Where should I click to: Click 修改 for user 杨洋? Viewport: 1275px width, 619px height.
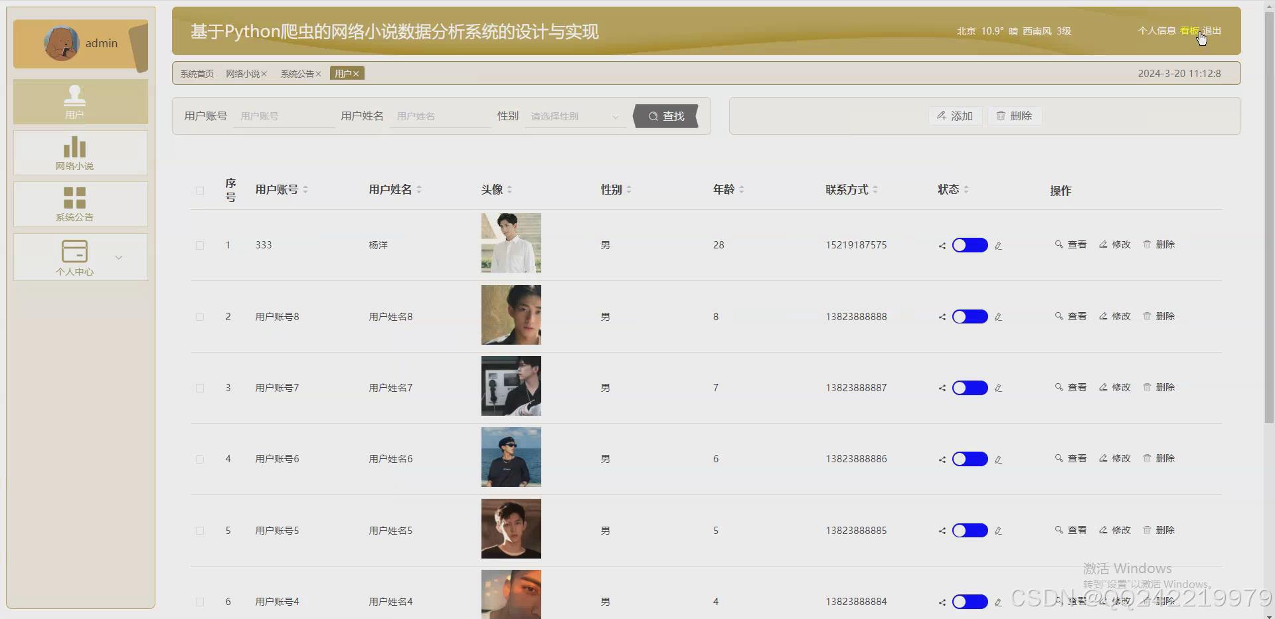pyautogui.click(x=1115, y=244)
